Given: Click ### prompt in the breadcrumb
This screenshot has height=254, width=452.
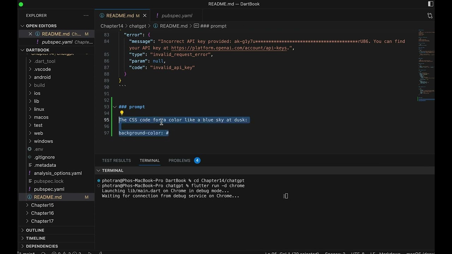Looking at the screenshot, I should pos(213,26).
